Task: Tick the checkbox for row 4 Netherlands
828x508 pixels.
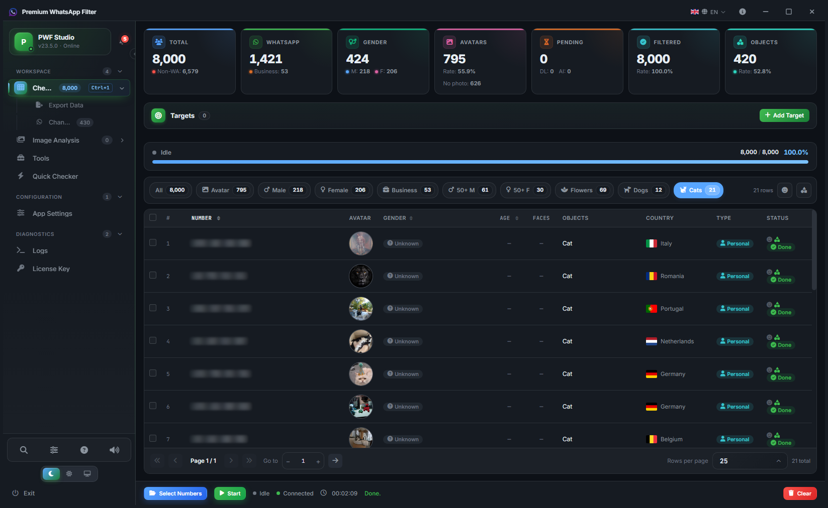Action: [x=153, y=340]
